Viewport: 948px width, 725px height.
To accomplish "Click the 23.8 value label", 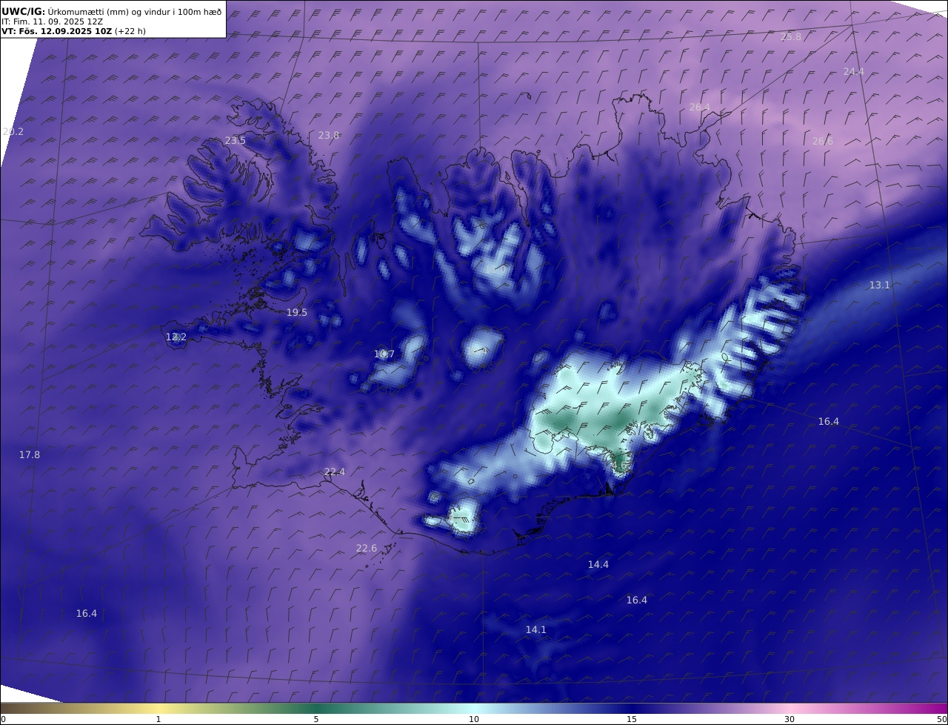I will [x=329, y=135].
